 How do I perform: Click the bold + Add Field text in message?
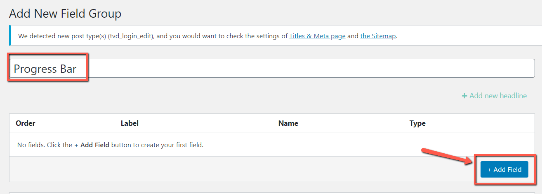(x=92, y=145)
